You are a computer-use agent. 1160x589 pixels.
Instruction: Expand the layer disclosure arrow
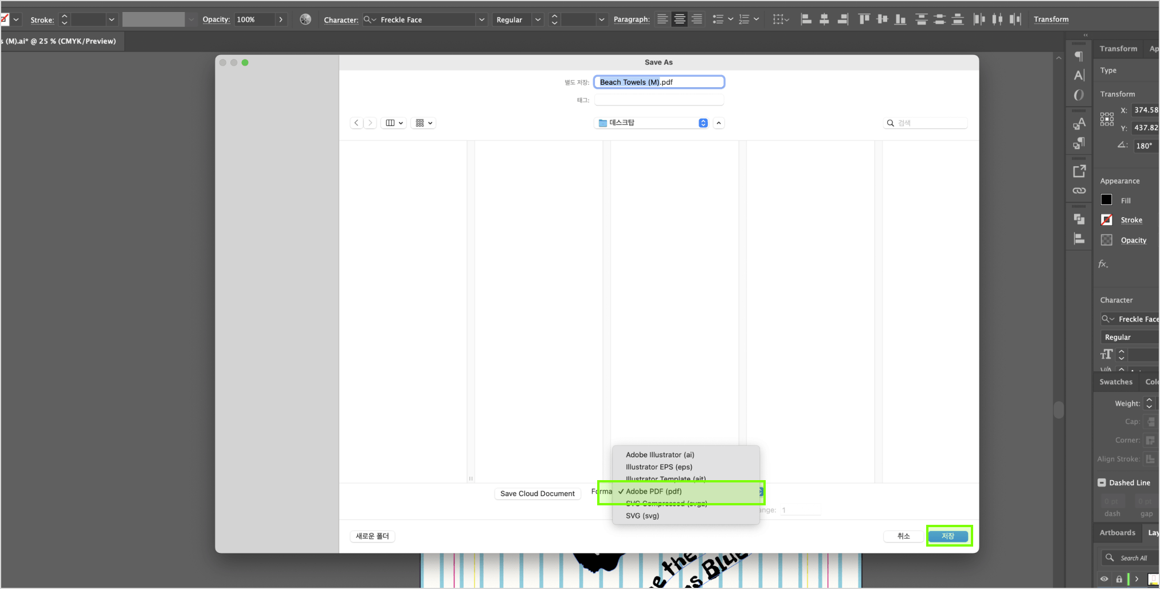tap(1137, 579)
